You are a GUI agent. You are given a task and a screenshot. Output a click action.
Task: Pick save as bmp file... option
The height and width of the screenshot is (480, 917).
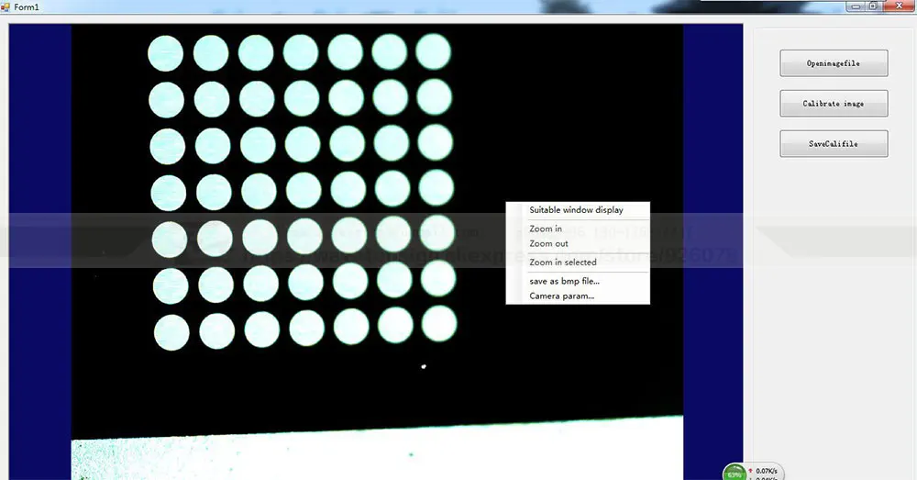tap(577, 281)
